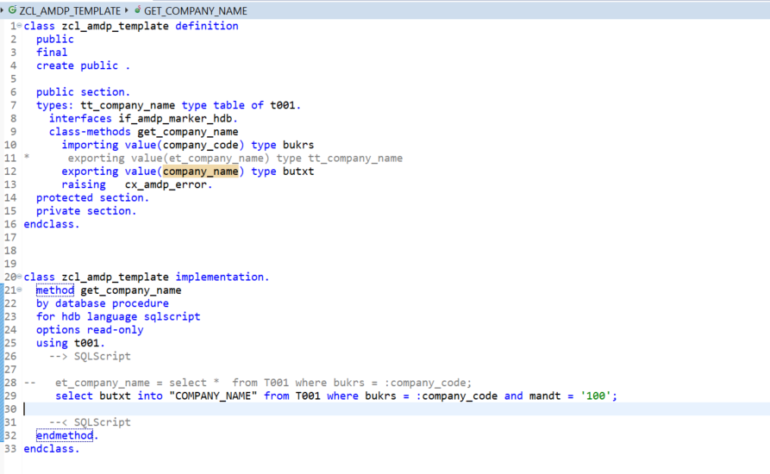Click the private section statement
This screenshot has width=770, height=474.
click(86, 211)
